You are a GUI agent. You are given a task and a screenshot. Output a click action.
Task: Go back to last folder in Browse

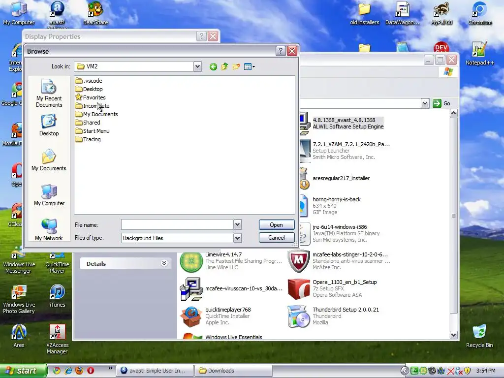[x=213, y=67]
